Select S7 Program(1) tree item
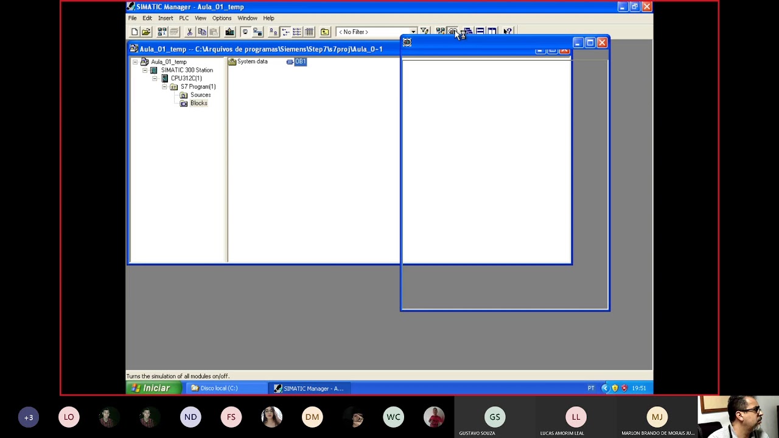This screenshot has width=779, height=438. [198, 86]
